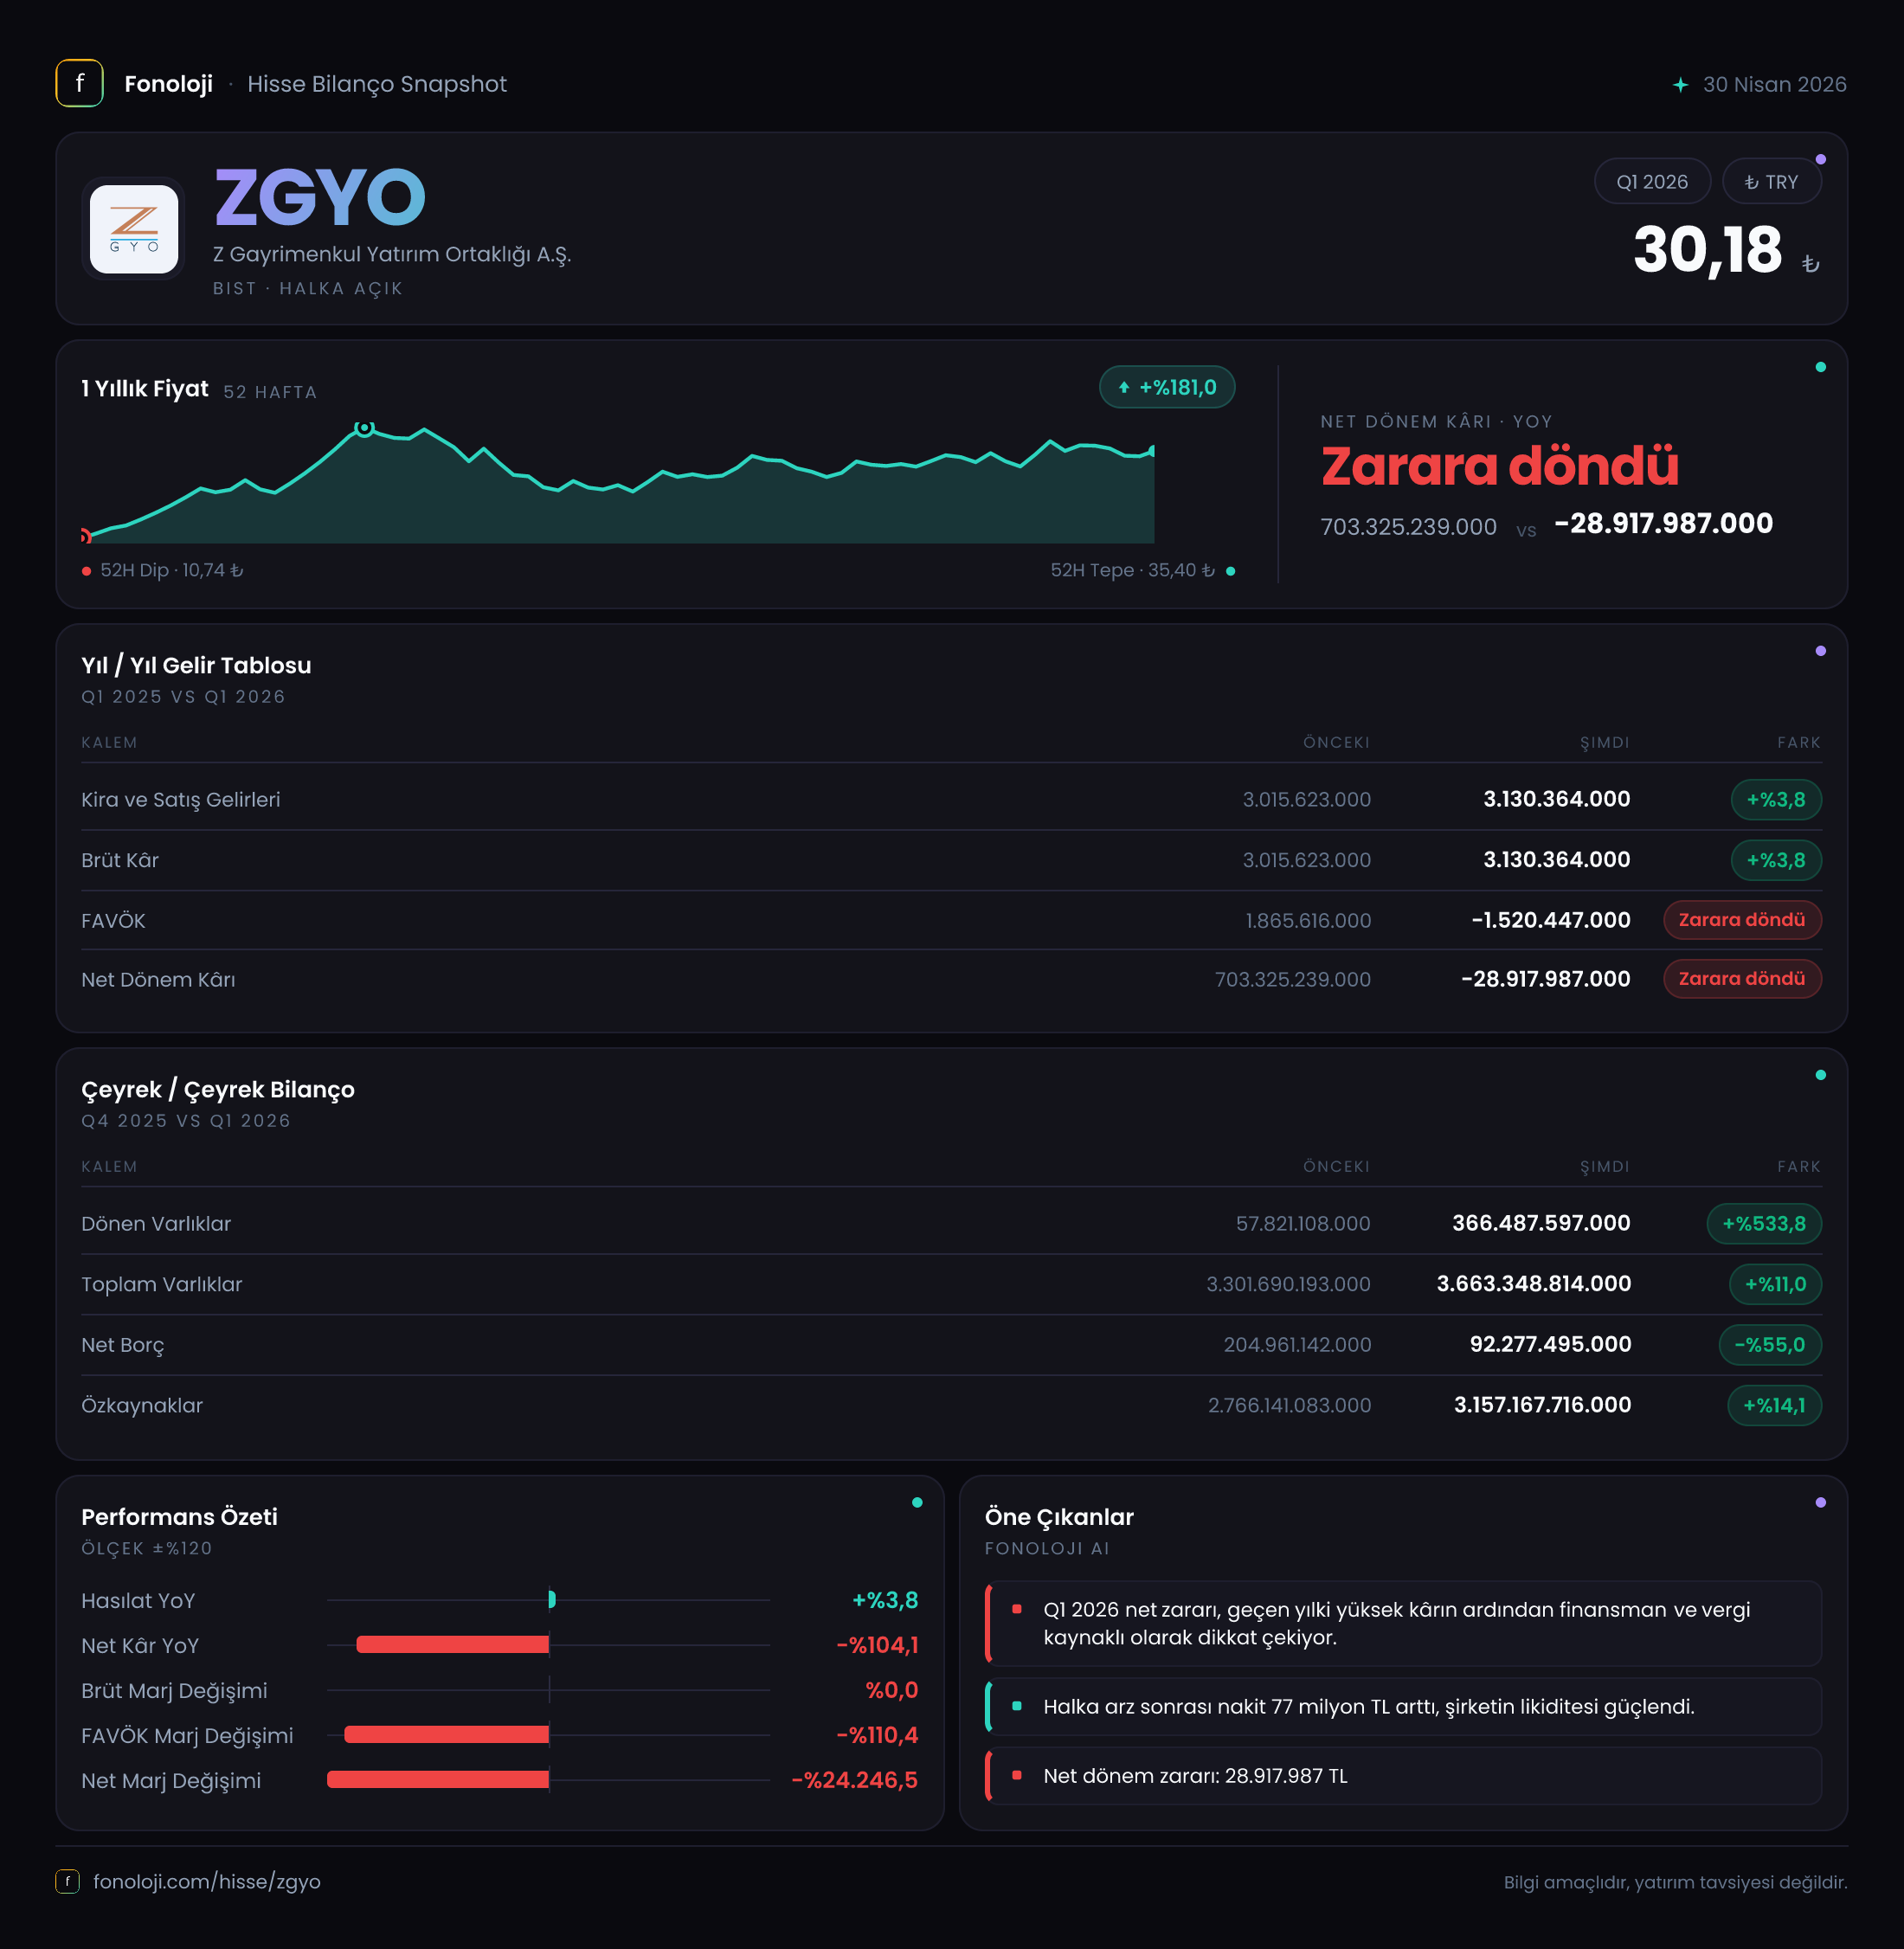Click the Net Marj Değişimi red bar

click(x=438, y=1780)
